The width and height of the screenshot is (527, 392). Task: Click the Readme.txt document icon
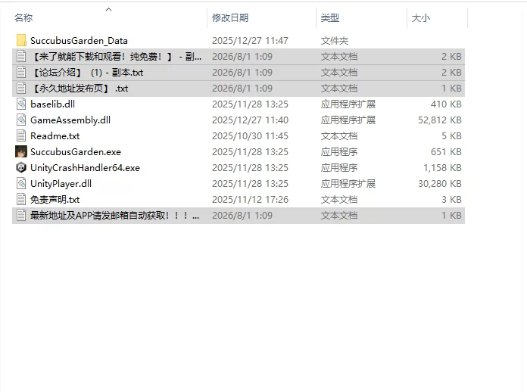tap(21, 136)
